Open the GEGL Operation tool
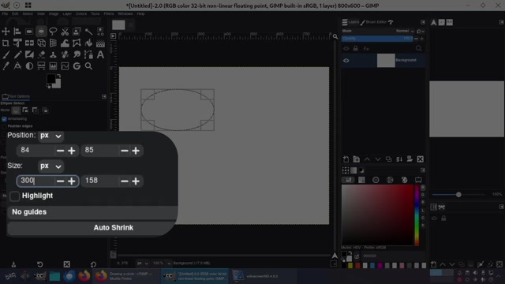The image size is (505, 284). [x=77, y=66]
